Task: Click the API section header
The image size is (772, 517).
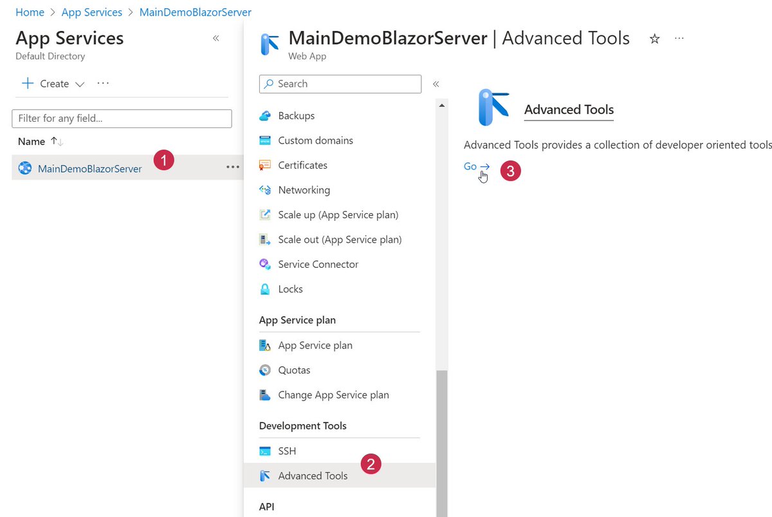Action: pos(266,507)
